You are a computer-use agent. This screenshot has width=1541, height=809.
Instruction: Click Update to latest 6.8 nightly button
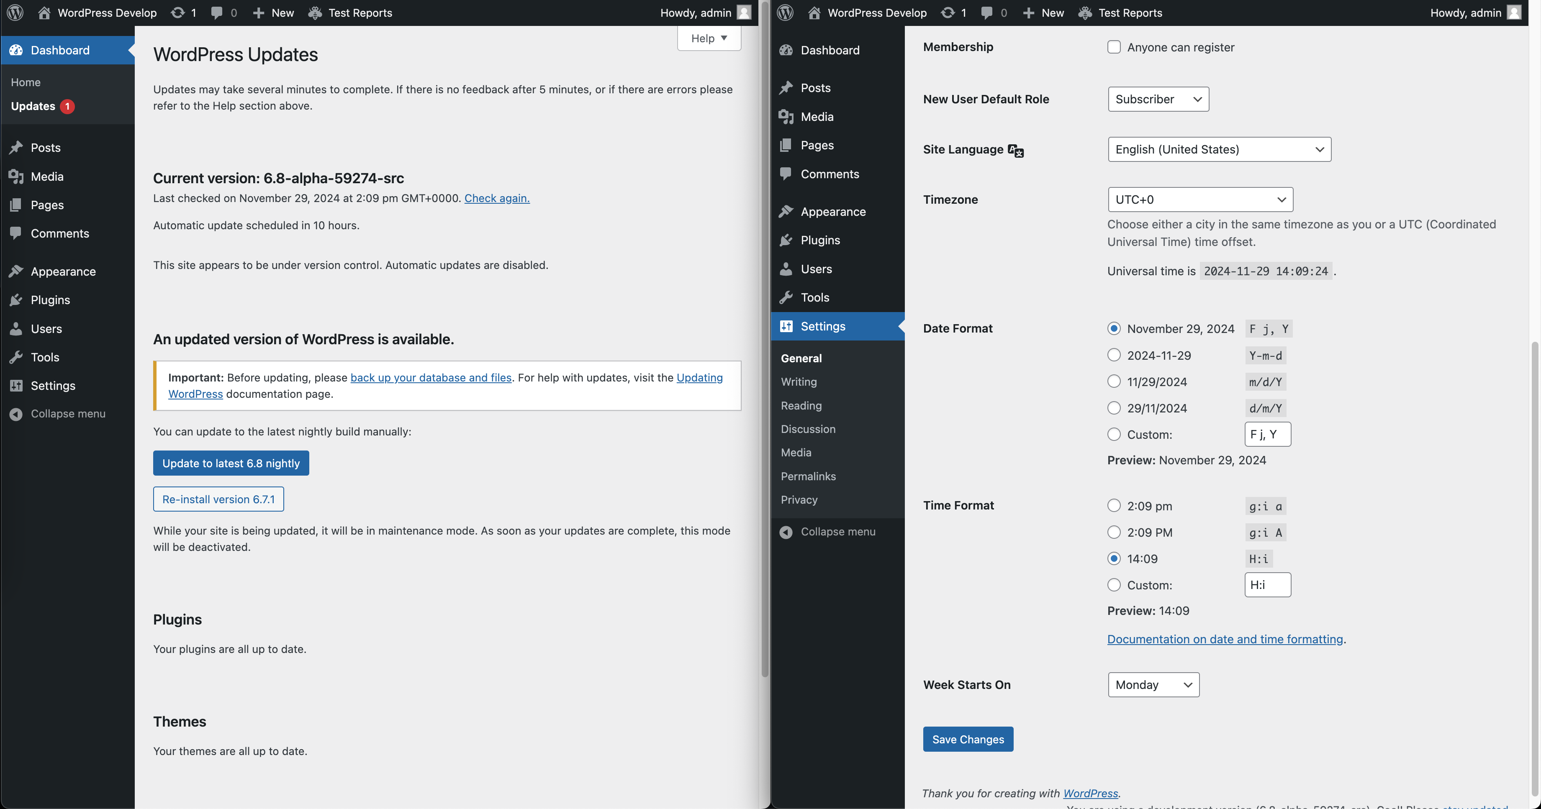click(231, 463)
